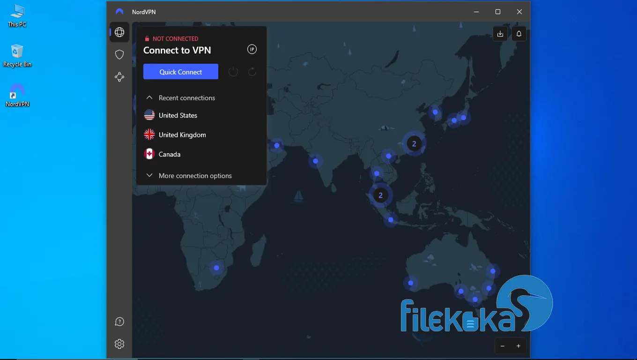Select the cluster of 2 near Malaysia

pos(380,195)
